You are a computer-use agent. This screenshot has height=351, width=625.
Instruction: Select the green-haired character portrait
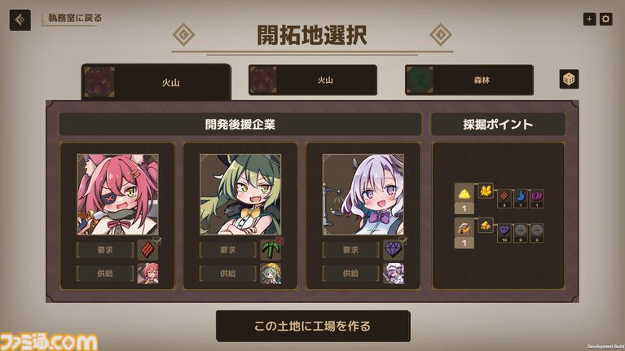pyautogui.click(x=240, y=195)
